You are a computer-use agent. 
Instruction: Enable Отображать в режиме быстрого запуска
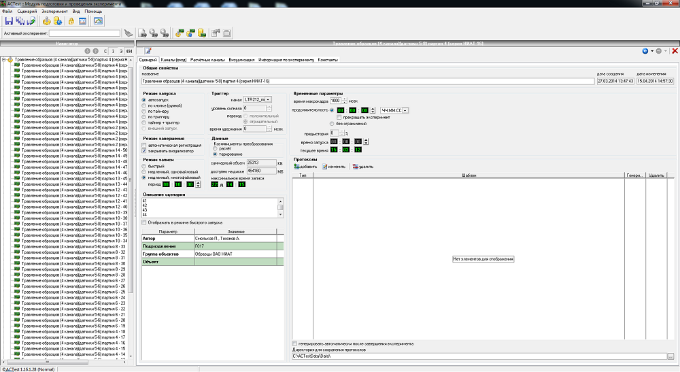click(x=144, y=223)
